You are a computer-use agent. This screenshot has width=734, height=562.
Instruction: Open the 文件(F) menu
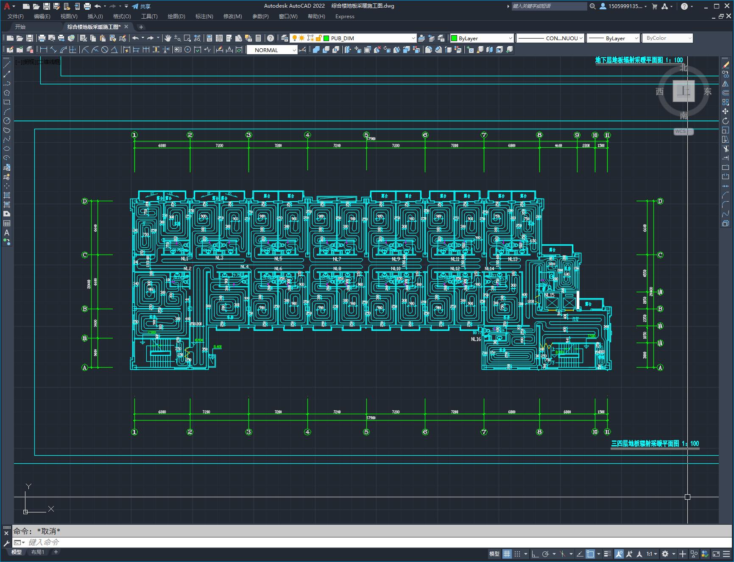tap(16, 16)
